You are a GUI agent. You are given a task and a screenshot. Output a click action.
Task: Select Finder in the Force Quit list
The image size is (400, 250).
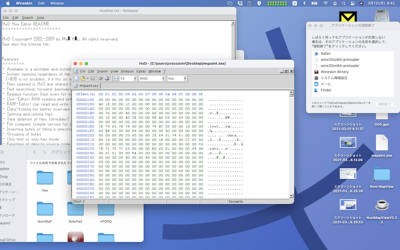353,90
